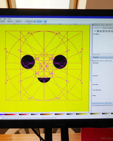Select the no paint X icon

pos(95,31)
